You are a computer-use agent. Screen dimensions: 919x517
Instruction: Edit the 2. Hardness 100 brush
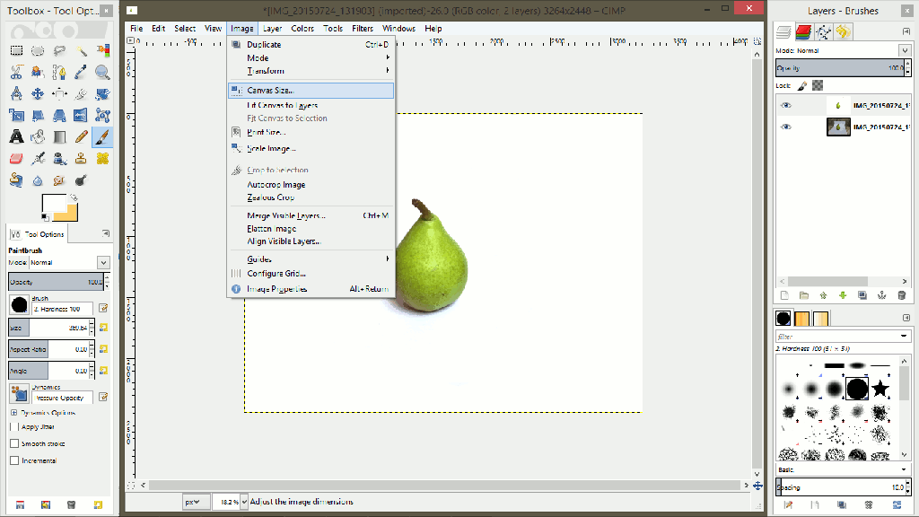[104, 308]
